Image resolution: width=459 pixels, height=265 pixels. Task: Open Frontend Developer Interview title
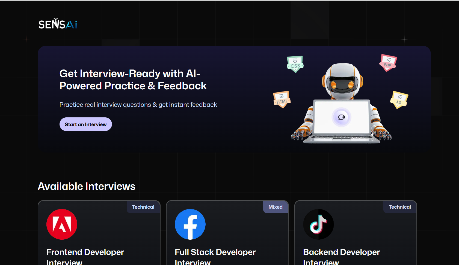[85, 257]
